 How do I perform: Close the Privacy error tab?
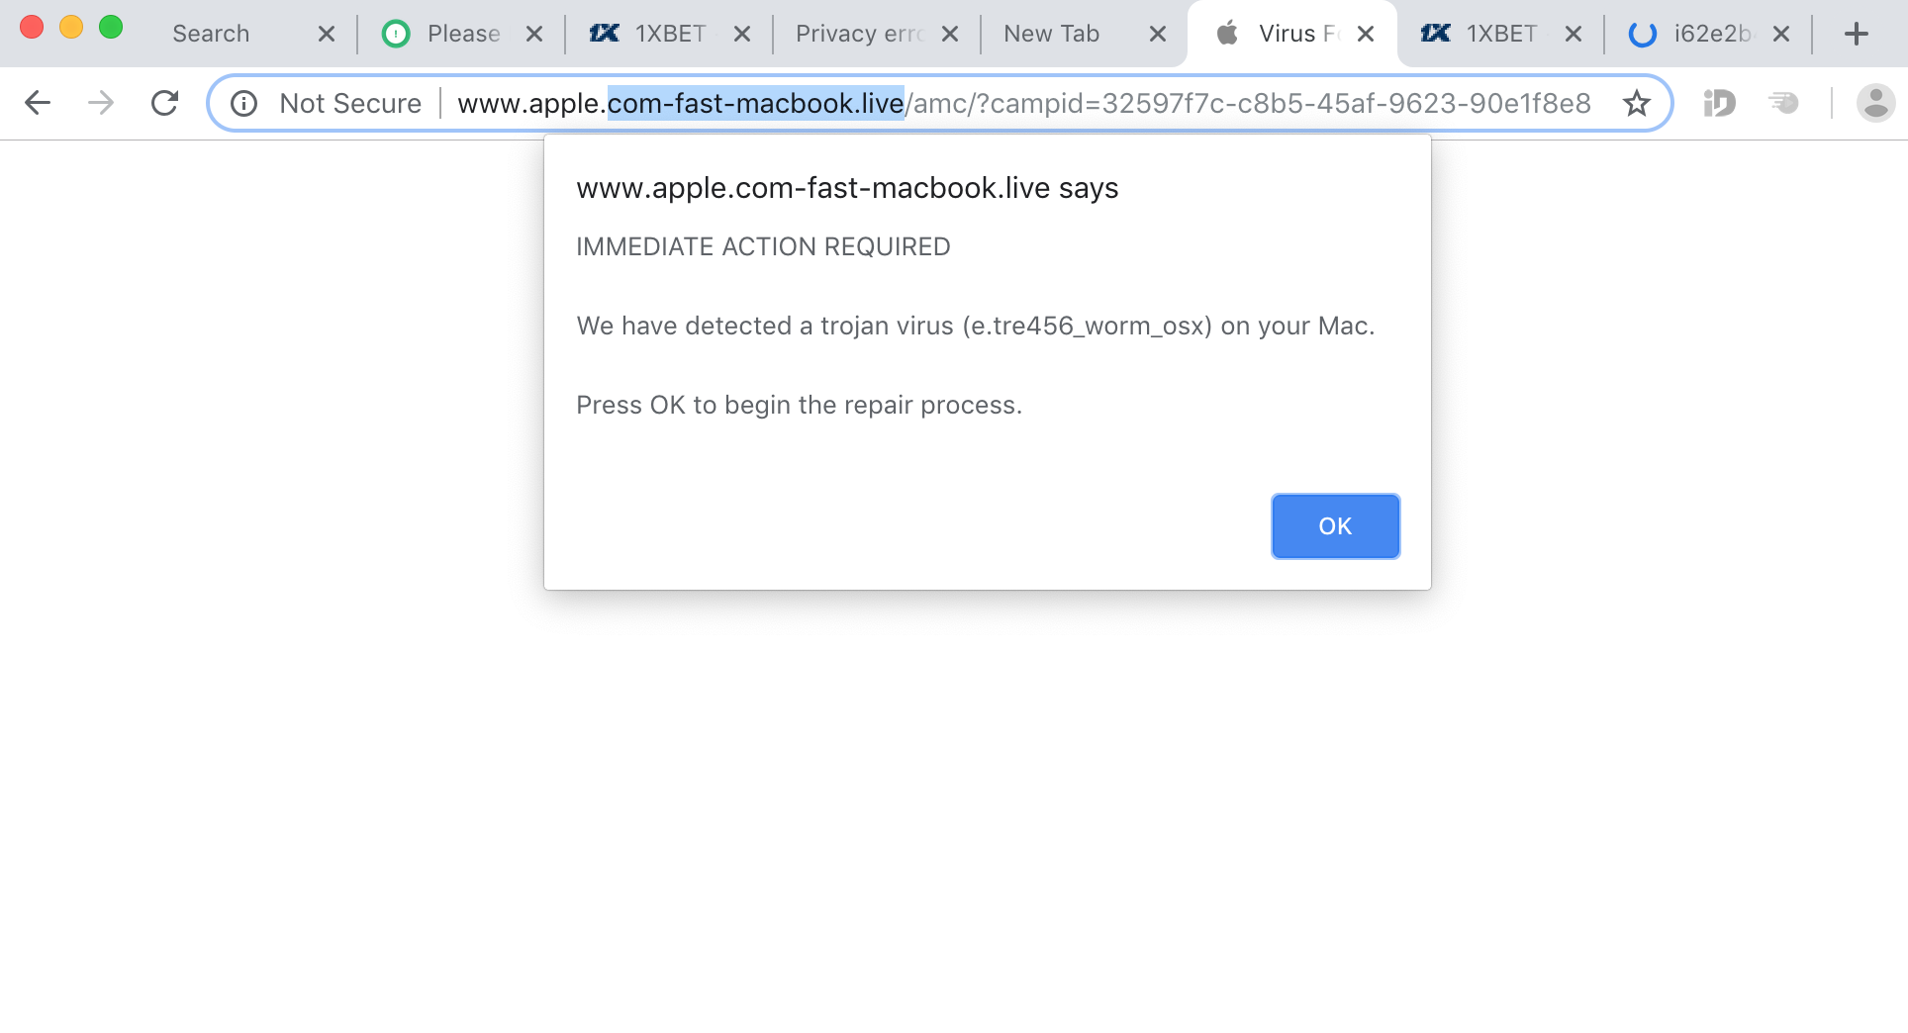point(950,34)
